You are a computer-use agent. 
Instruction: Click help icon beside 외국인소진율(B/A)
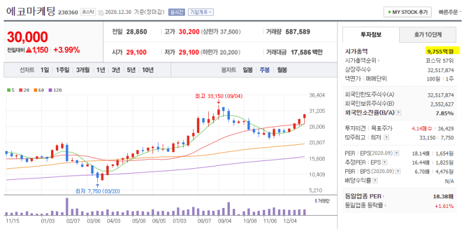[x=399, y=113]
